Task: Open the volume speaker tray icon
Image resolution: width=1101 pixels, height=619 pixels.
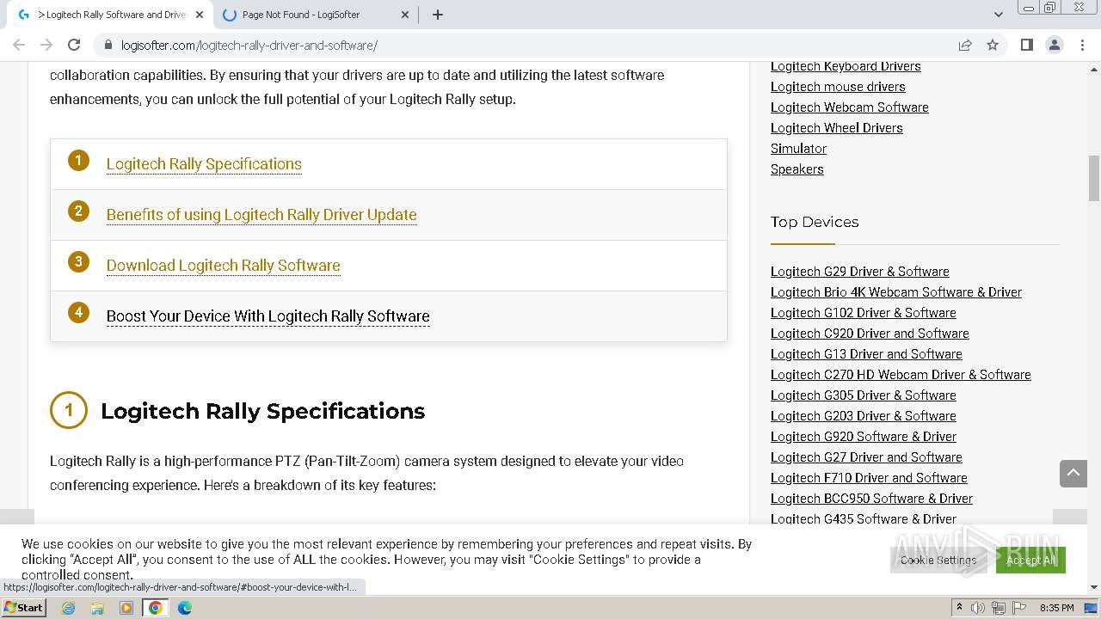Action: point(978,608)
